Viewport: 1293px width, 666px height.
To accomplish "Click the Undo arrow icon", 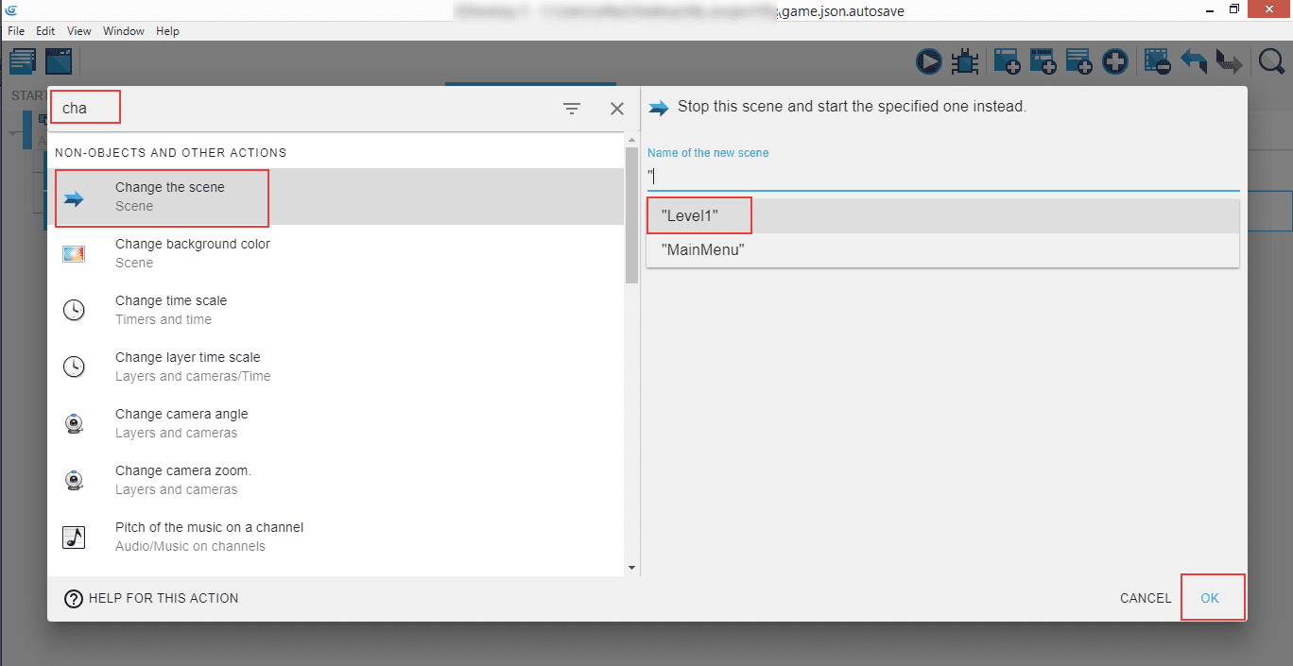I will tap(1194, 62).
